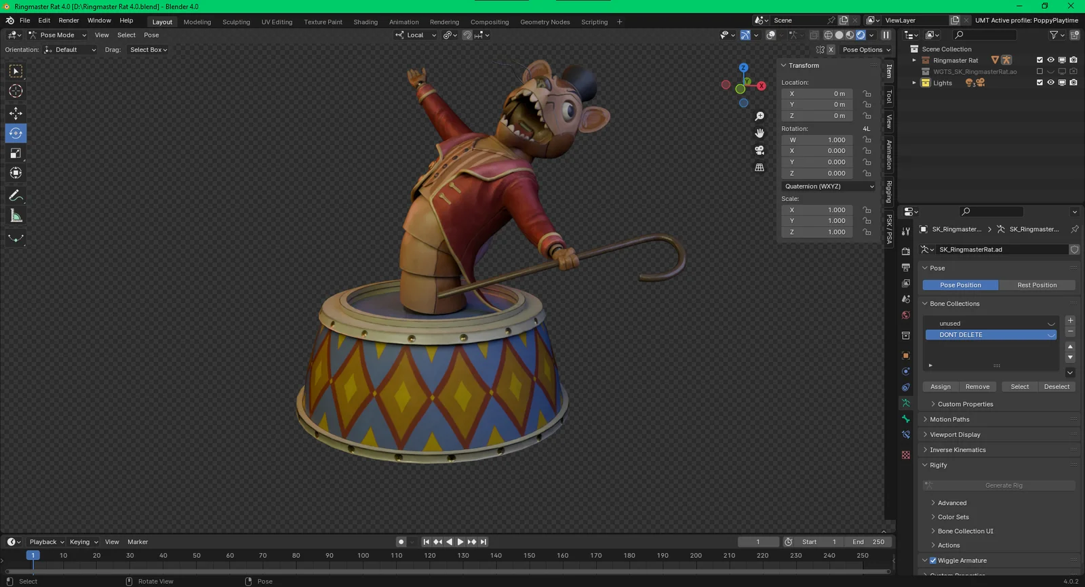Image resolution: width=1085 pixels, height=587 pixels.
Task: Toggle the camera view icon
Action: point(759,150)
